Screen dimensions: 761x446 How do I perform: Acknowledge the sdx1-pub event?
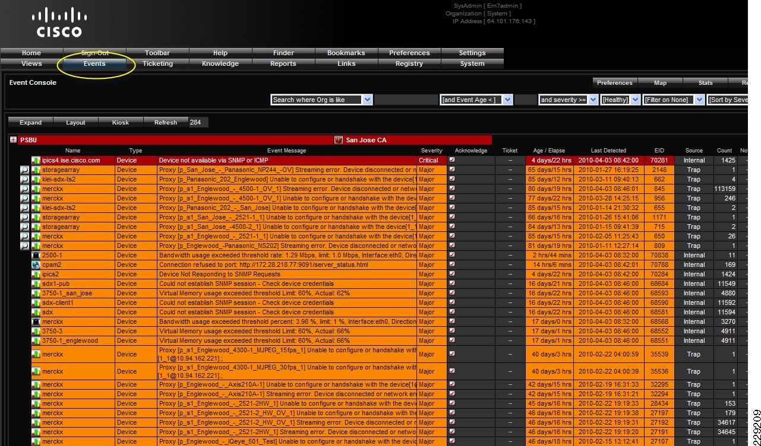pyautogui.click(x=452, y=283)
